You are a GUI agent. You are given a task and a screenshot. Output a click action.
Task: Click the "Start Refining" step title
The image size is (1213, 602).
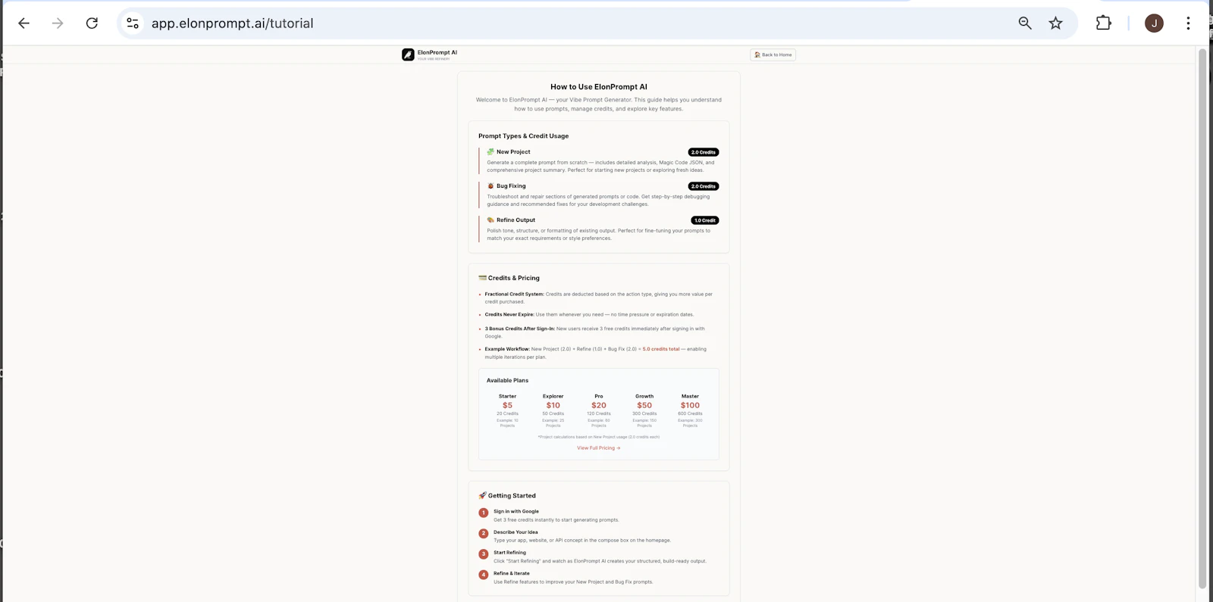pos(509,553)
